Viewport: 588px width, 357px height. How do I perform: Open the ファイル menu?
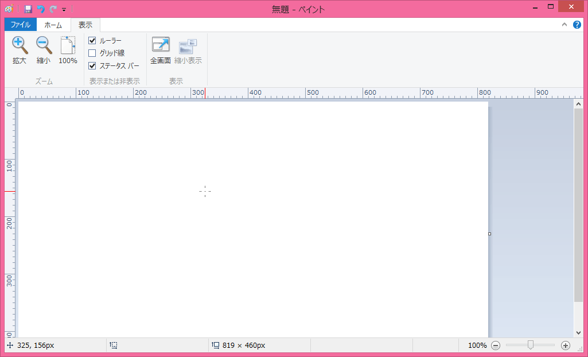(21, 25)
